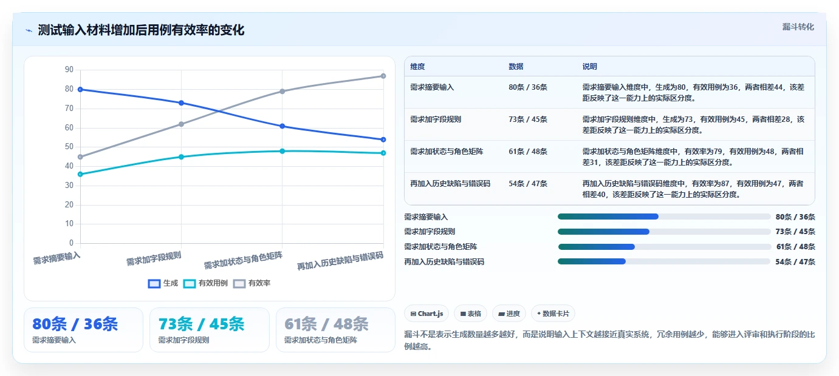Click table cell 61条 / 48条

pyautogui.click(x=528, y=152)
